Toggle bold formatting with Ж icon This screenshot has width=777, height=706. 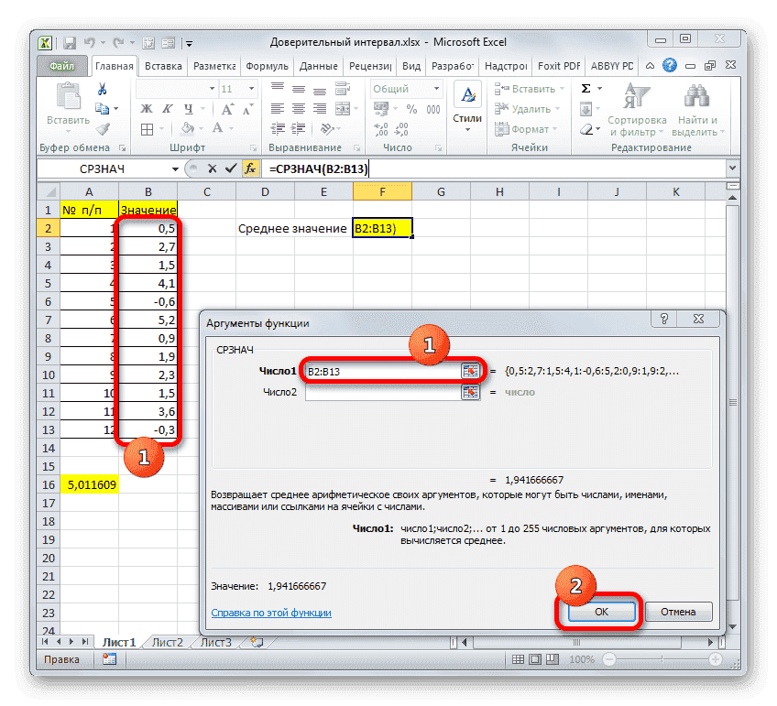146,110
